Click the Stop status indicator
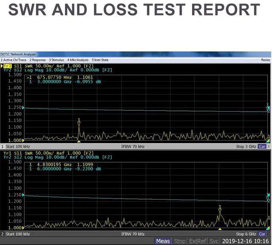Viewport: 272px width, 245px height. pyautogui.click(x=180, y=241)
